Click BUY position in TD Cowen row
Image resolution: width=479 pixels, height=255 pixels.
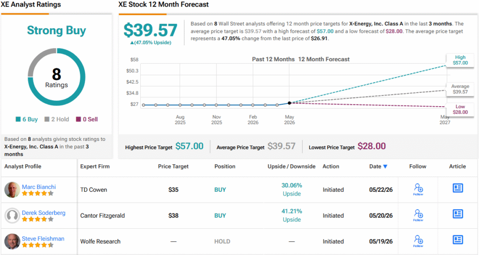220,189
